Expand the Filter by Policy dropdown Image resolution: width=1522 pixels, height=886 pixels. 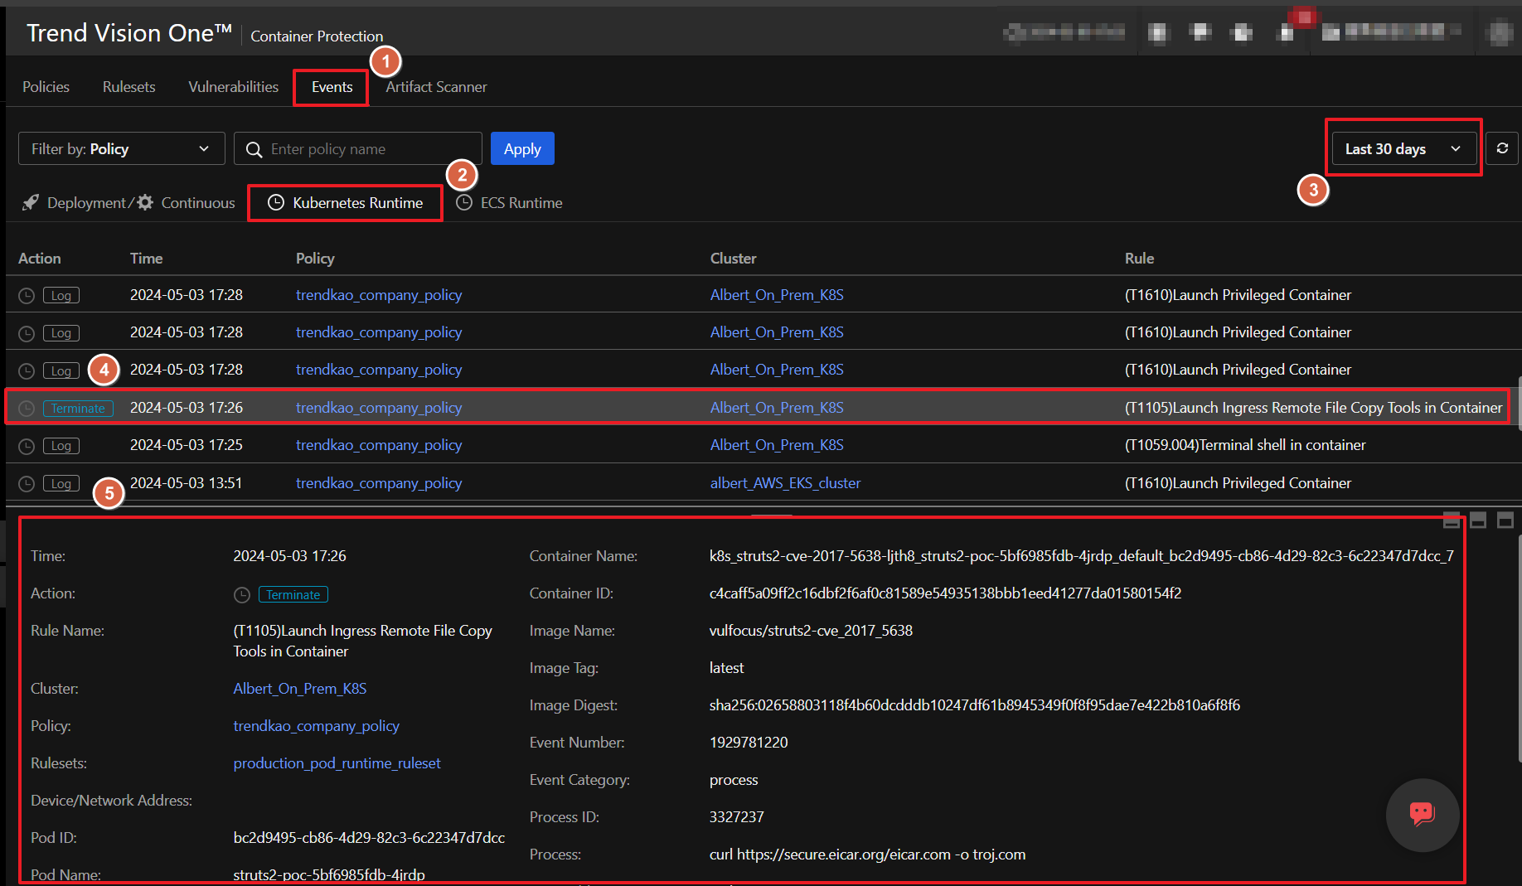click(121, 149)
